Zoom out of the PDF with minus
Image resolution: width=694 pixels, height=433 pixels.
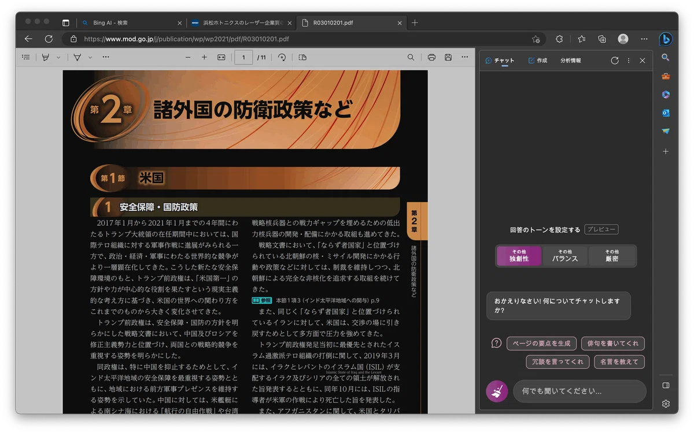point(188,57)
